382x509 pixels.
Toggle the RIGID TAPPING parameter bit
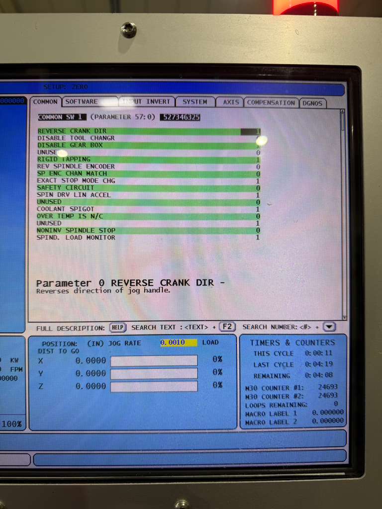(258, 160)
